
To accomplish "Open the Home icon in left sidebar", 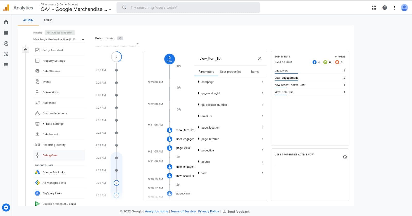I will click(x=6, y=22).
